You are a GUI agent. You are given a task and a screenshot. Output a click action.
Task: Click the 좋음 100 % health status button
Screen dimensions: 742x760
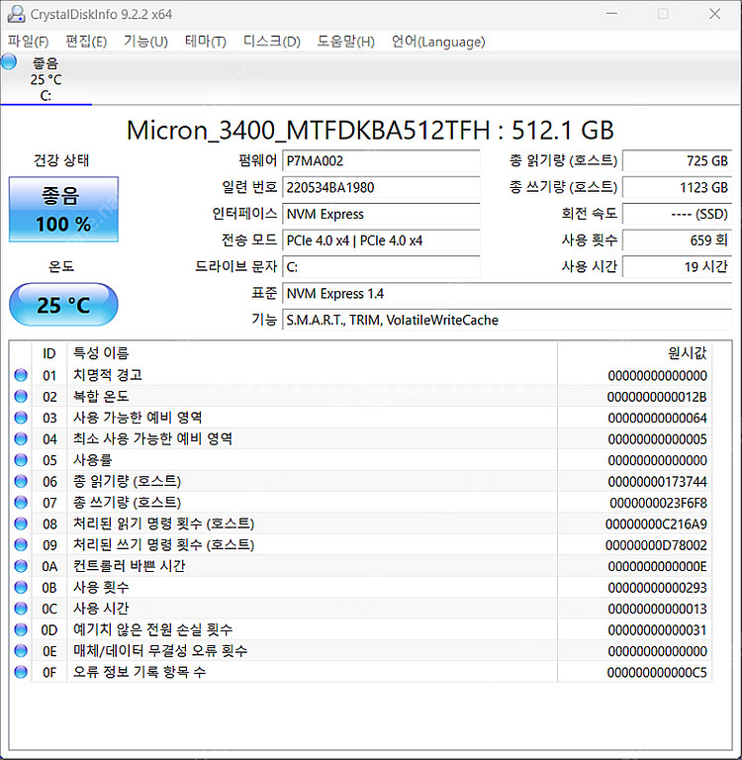tap(63, 209)
